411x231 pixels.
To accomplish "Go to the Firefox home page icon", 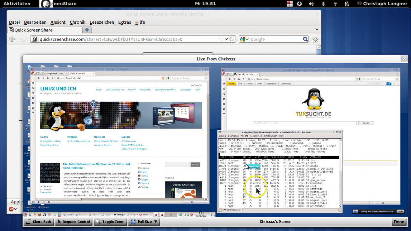I will pos(315,39).
